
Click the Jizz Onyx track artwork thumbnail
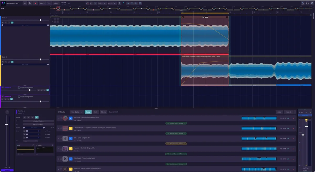(x=65, y=139)
